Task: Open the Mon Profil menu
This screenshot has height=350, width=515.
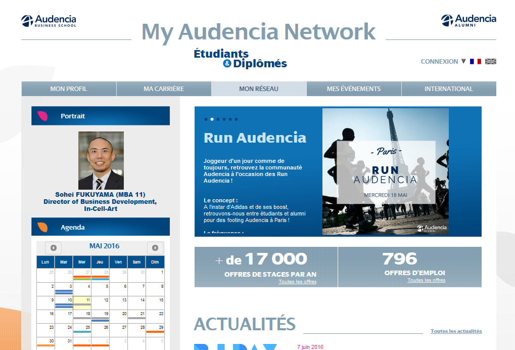Action: (69, 89)
